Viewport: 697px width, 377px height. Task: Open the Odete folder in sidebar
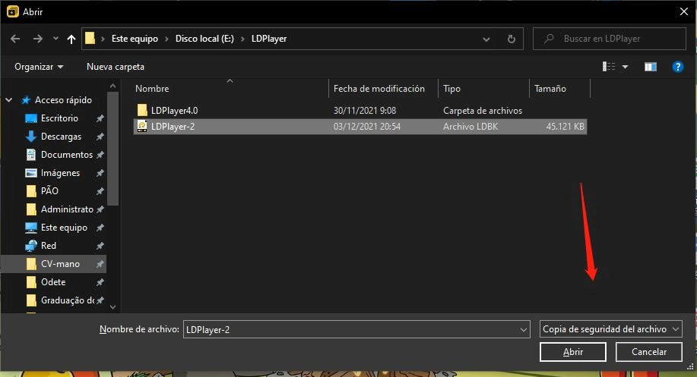coord(53,282)
